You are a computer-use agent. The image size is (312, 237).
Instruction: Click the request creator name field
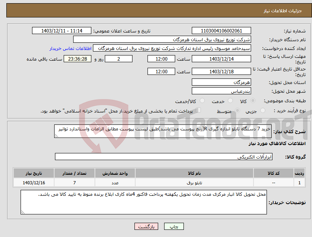[x=172, y=48]
